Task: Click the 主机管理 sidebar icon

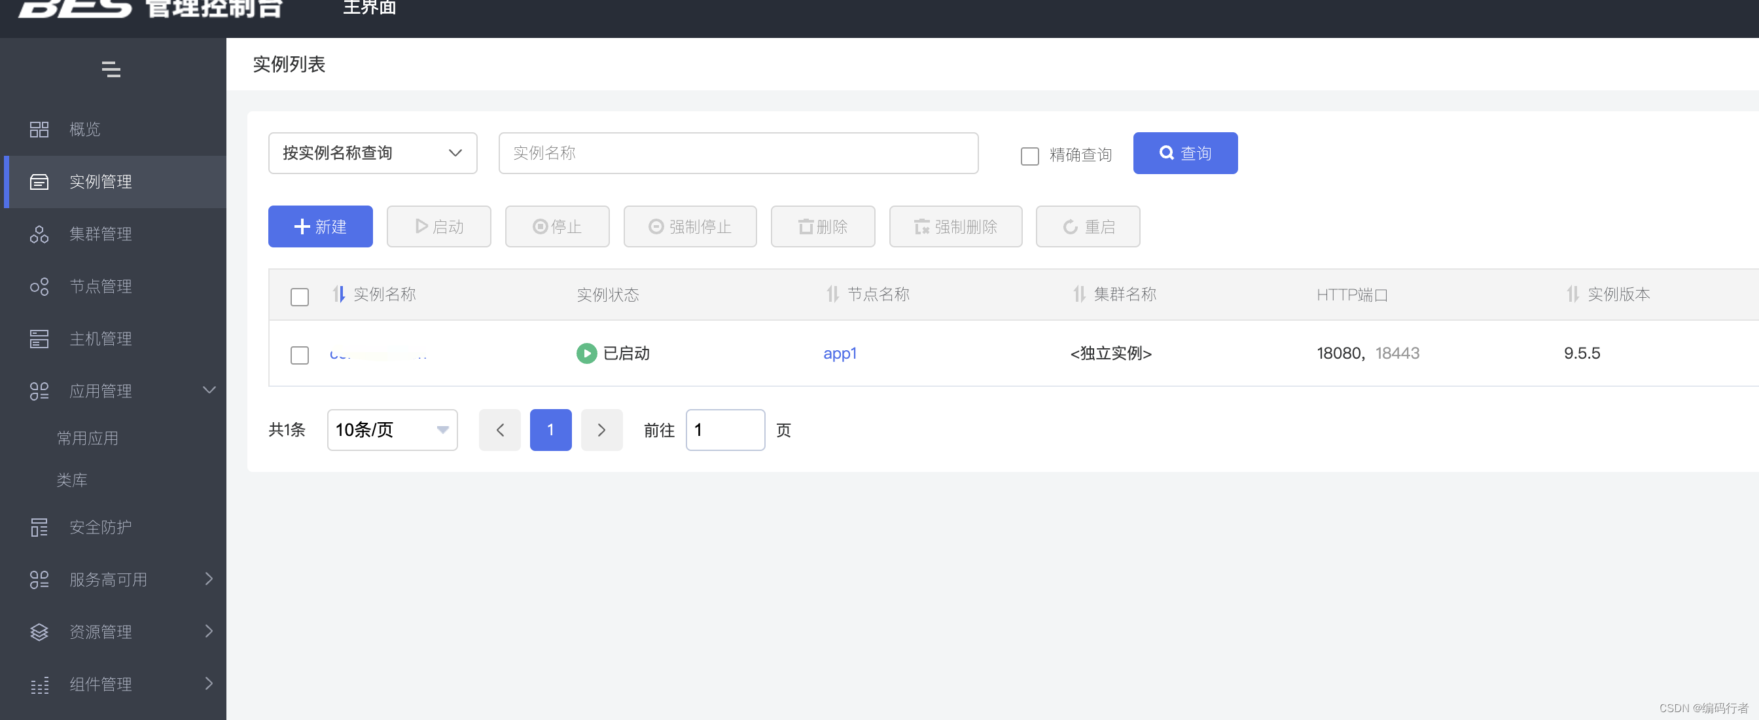Action: pyautogui.click(x=39, y=338)
